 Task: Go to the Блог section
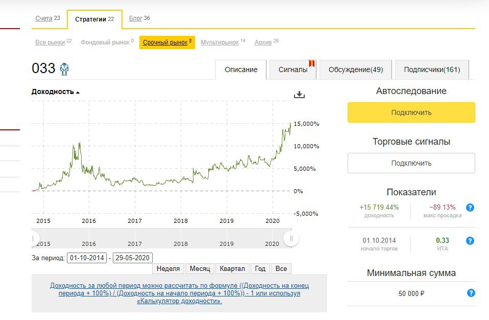click(x=135, y=18)
